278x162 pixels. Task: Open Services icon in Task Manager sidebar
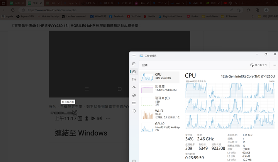click(x=134, y=111)
